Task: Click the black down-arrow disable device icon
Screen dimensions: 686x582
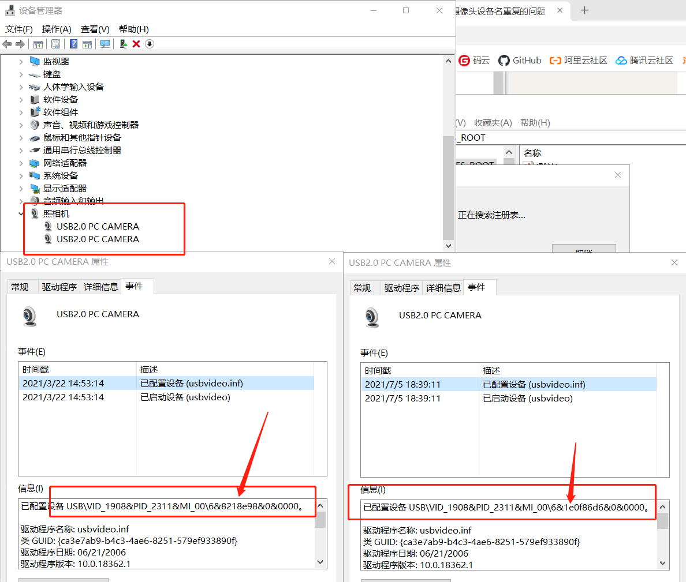Action: (x=150, y=44)
